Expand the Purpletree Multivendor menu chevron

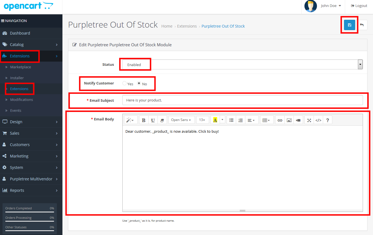point(57,179)
